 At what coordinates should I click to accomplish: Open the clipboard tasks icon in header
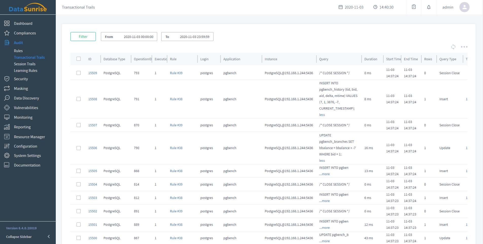(x=414, y=7)
